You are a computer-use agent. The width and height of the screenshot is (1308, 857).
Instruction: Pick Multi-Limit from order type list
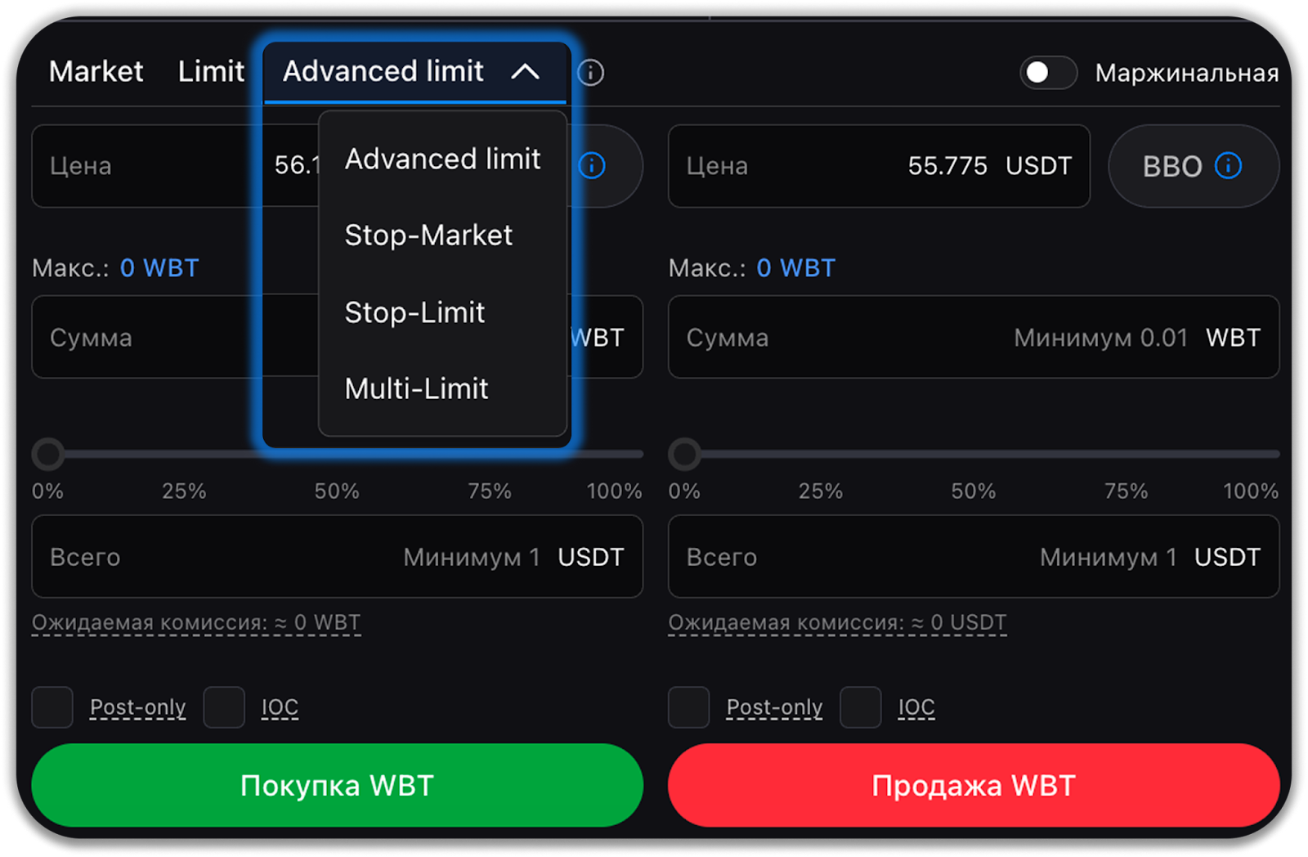[x=416, y=388]
